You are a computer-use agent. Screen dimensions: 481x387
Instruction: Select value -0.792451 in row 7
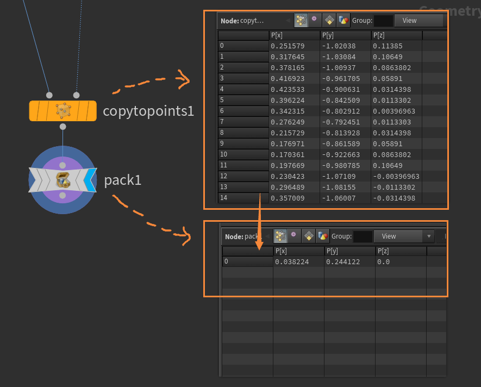click(x=341, y=122)
